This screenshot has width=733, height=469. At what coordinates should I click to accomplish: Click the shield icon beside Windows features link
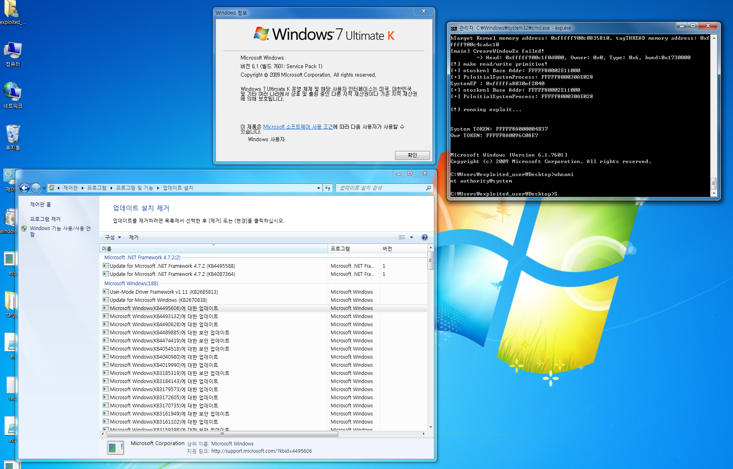[24, 228]
